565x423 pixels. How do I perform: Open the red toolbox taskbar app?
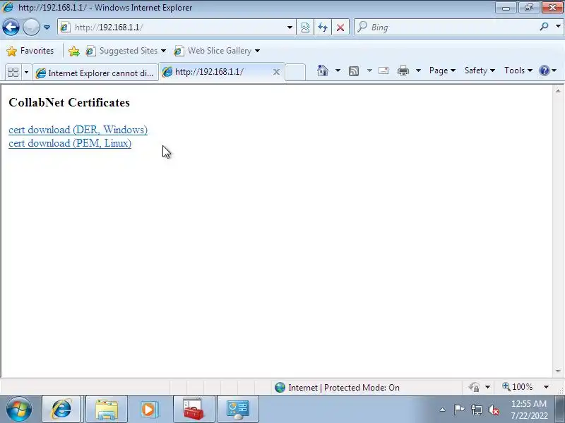[x=194, y=409]
